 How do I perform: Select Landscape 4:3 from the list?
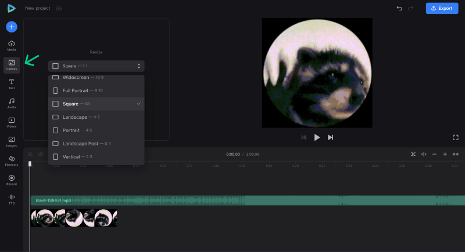point(96,117)
